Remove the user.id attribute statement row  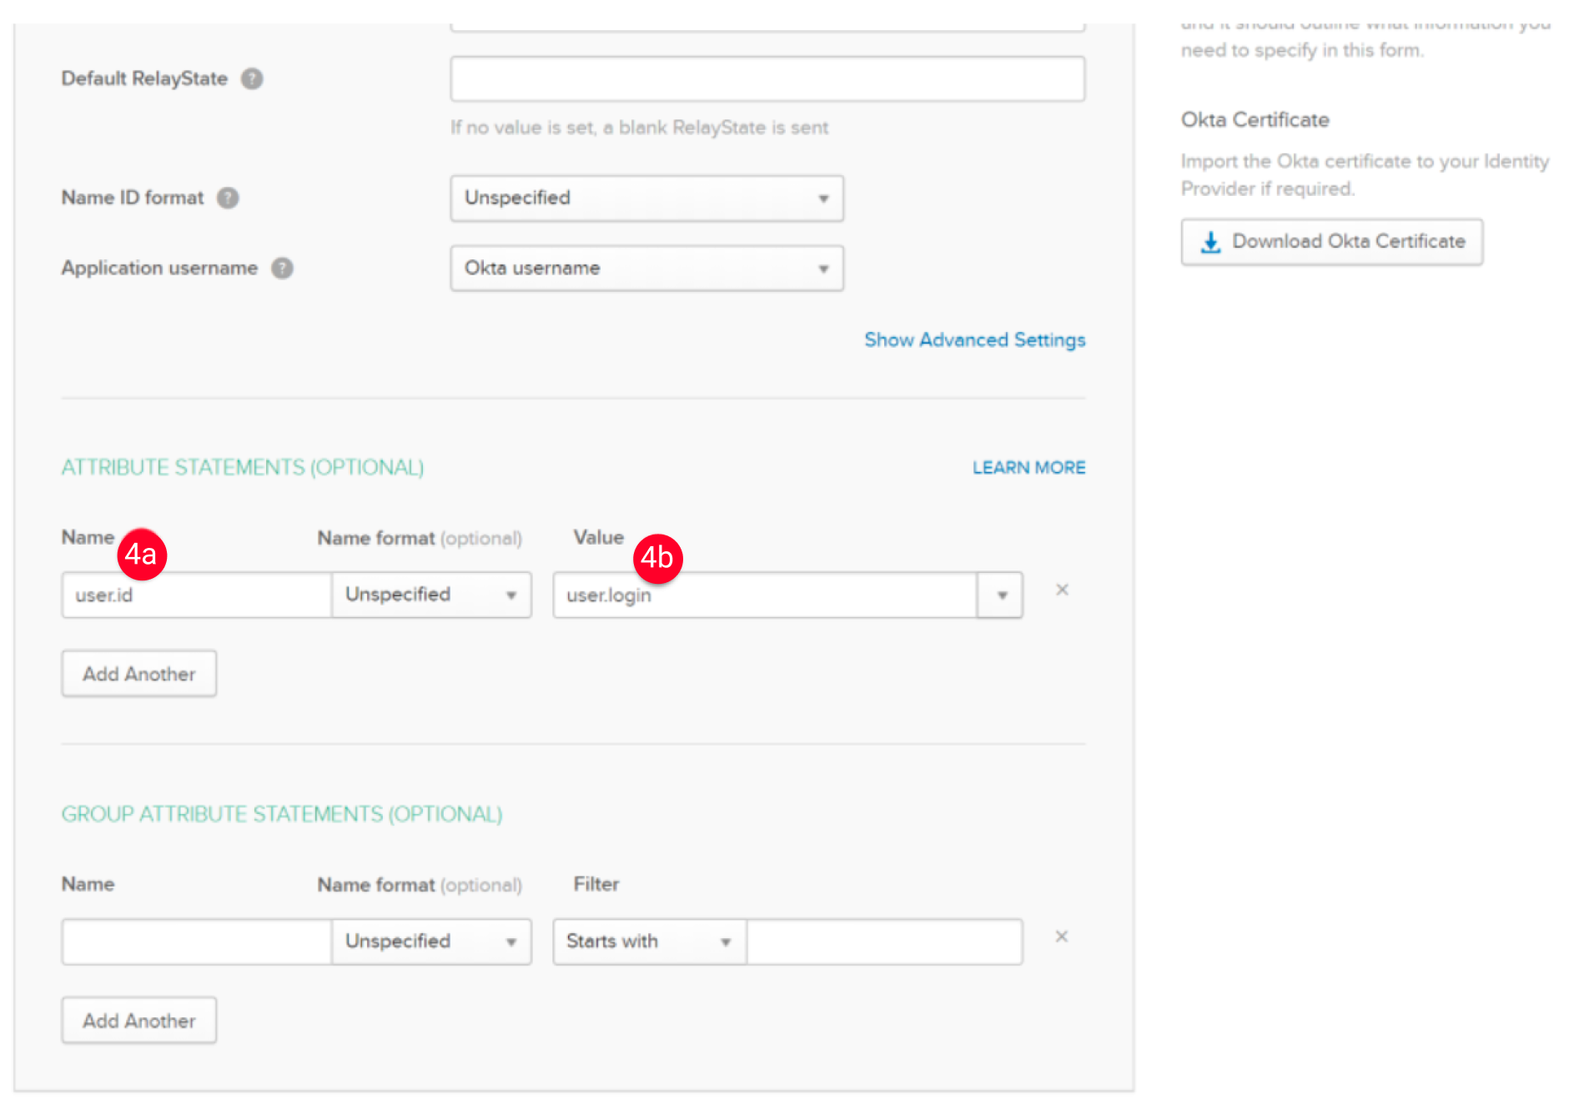point(1061,590)
